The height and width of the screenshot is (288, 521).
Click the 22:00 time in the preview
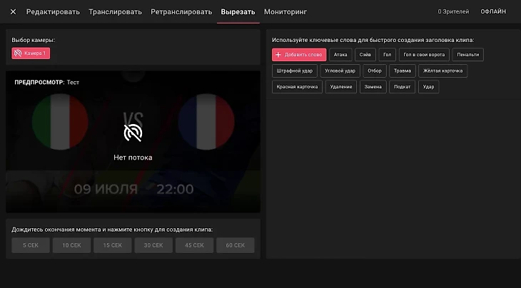click(175, 189)
